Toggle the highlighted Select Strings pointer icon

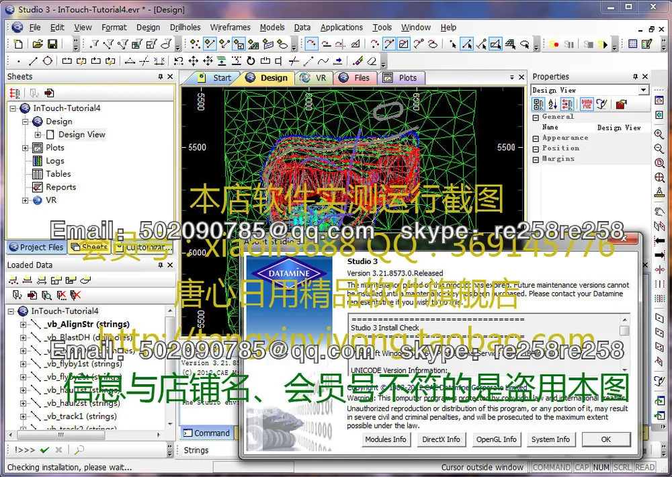467,44
